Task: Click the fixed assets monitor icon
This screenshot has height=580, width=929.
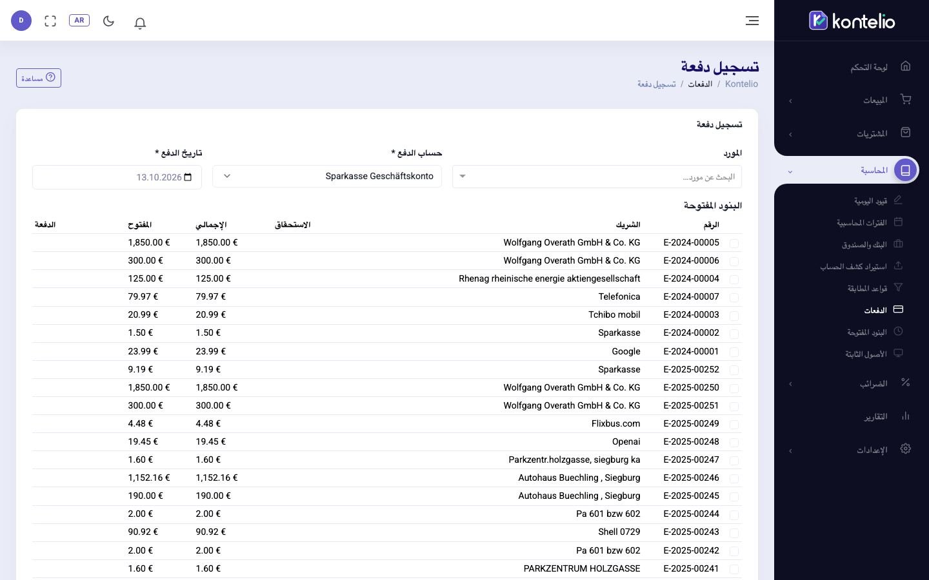Action: click(898, 354)
